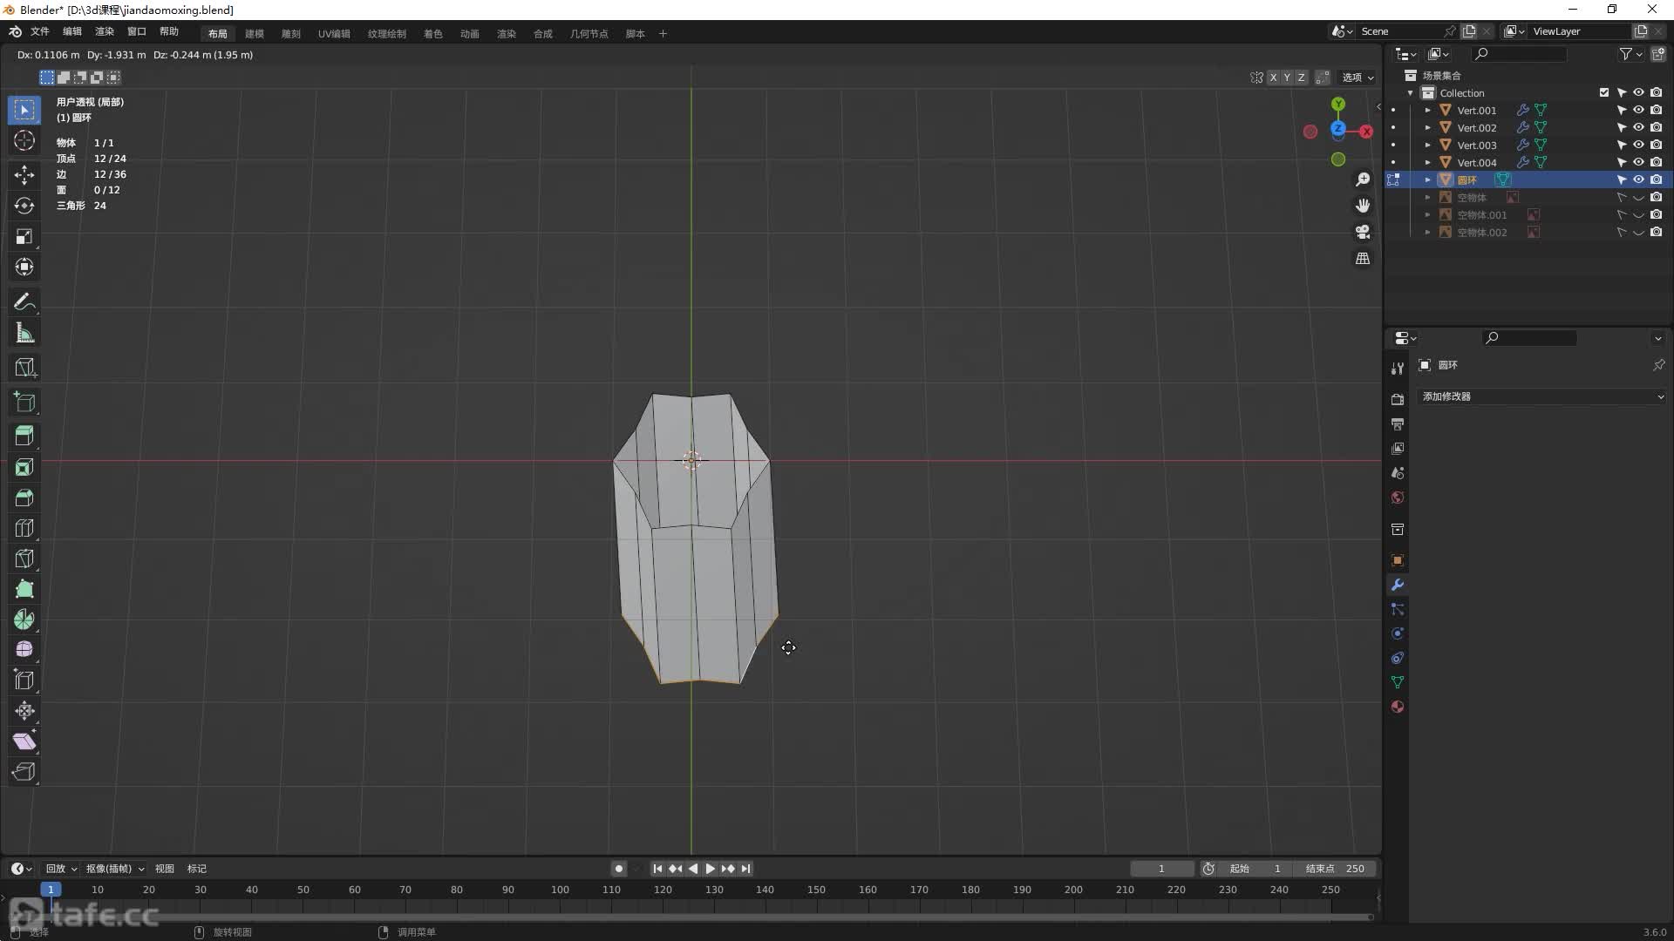Select the Extrude Region tool
1674x941 pixels.
[24, 436]
